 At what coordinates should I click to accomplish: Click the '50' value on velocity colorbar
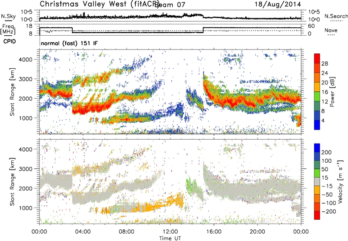click(x=325, y=169)
